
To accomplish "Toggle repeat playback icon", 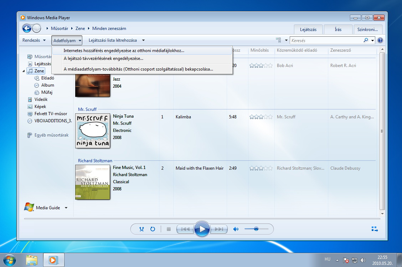I will (x=153, y=229).
